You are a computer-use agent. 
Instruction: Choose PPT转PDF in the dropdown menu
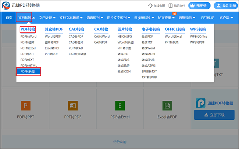pos(51,54)
